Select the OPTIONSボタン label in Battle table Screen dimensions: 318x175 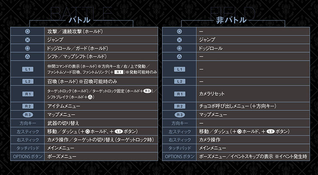click(x=28, y=156)
